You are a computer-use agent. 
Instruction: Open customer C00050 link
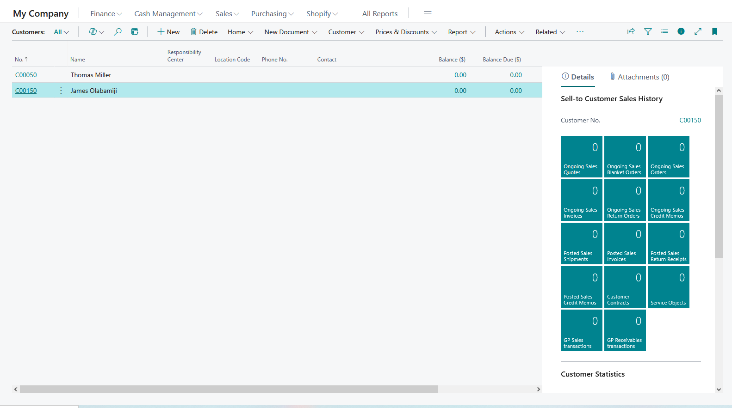click(x=26, y=75)
